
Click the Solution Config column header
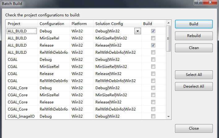[x=117, y=24]
